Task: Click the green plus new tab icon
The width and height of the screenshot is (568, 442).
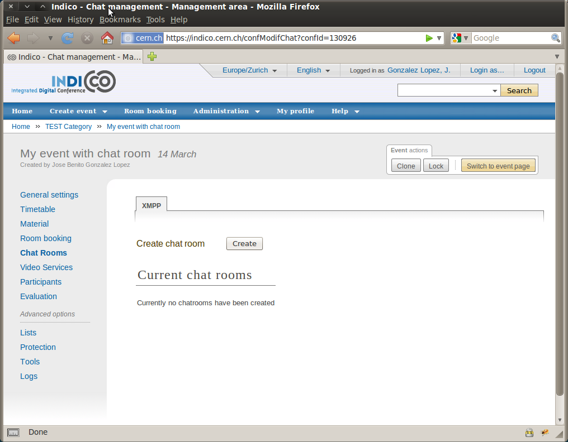Action: click(152, 56)
